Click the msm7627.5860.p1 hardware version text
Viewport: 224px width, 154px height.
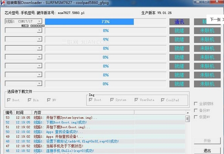(x=71, y=13)
